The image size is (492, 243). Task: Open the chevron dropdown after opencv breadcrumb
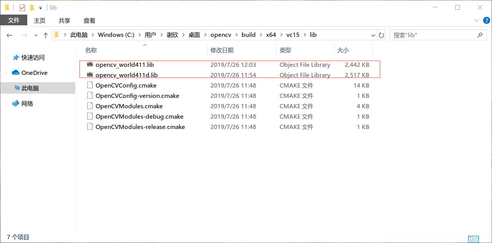point(236,35)
